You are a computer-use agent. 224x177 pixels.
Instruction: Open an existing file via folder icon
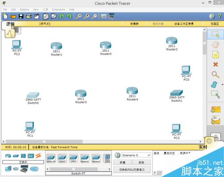pyautogui.click(x=13, y=17)
